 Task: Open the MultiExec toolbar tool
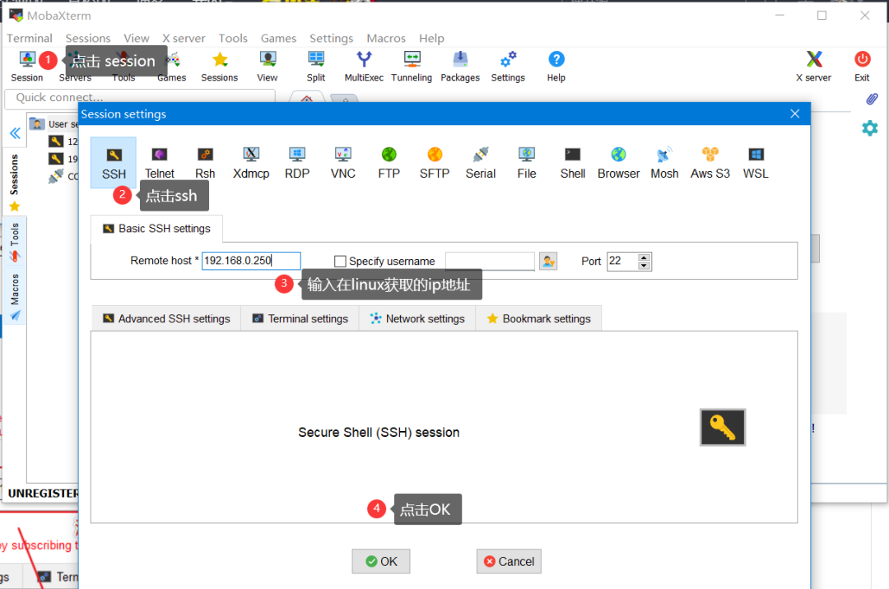click(x=364, y=67)
